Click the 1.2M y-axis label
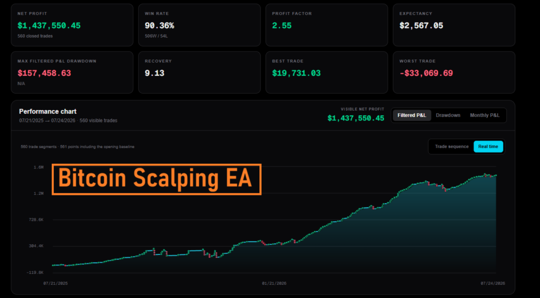The width and height of the screenshot is (540, 298). [38, 194]
